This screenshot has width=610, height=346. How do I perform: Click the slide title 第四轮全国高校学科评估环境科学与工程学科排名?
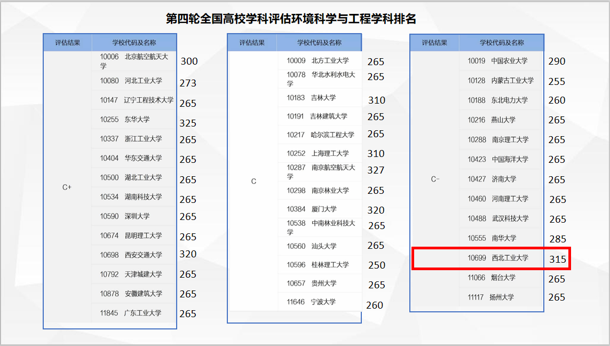[291, 19]
